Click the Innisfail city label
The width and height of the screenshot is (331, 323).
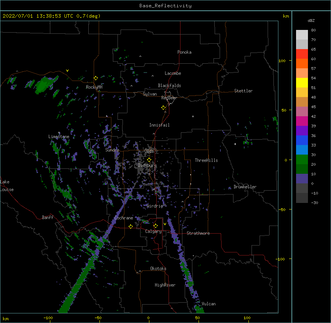pyautogui.click(x=159, y=125)
